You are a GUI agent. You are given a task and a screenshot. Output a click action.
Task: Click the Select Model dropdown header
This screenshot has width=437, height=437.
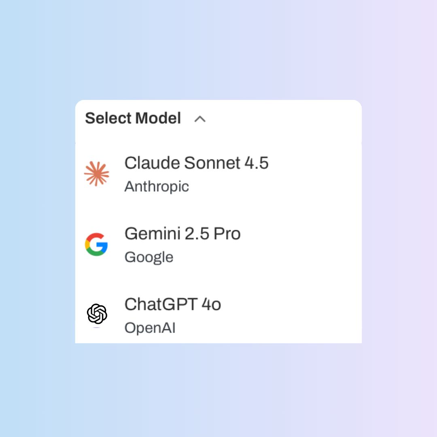pos(146,119)
